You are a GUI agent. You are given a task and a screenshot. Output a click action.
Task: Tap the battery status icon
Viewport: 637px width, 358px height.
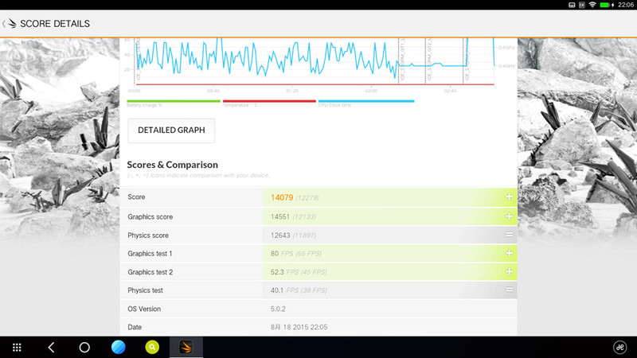tap(607, 5)
